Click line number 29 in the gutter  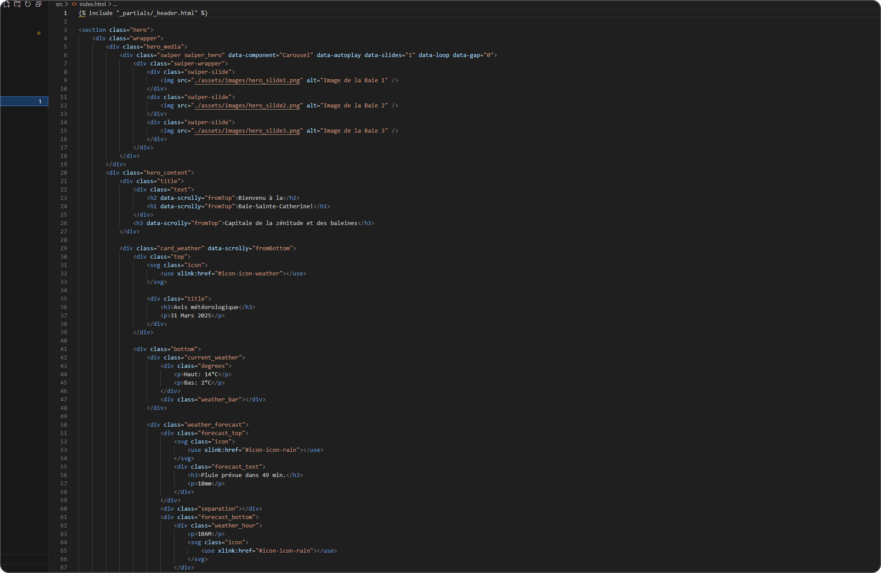tap(64, 248)
